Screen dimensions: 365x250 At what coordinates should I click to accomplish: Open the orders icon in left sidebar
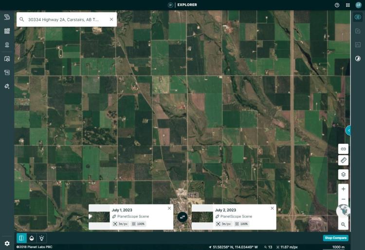tap(7, 73)
